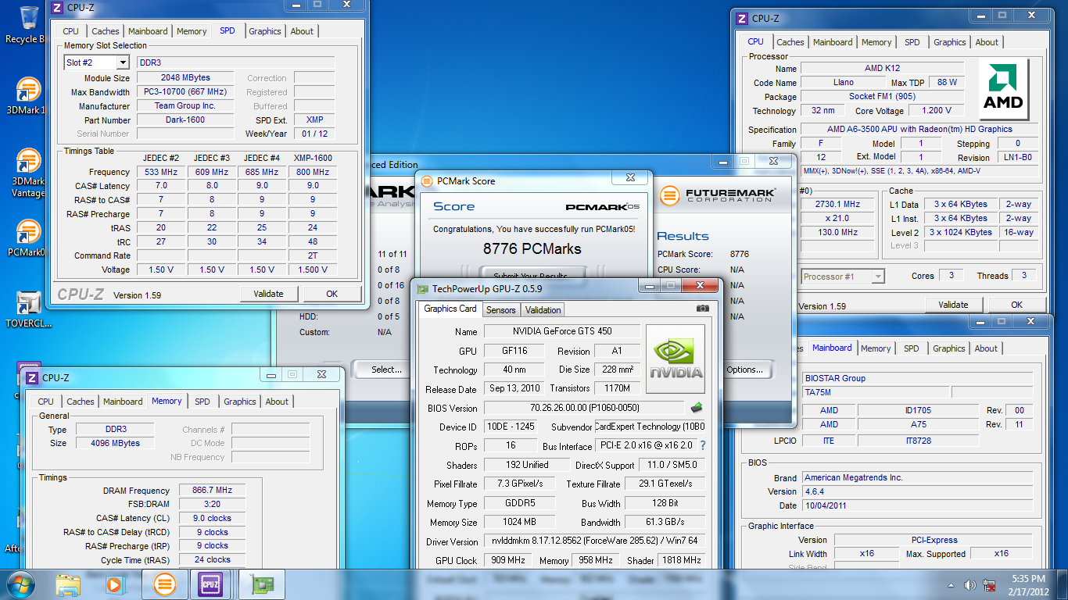Image resolution: width=1068 pixels, height=600 pixels.
Task: Click the GPU Clock value 909 MHz
Action: (508, 560)
